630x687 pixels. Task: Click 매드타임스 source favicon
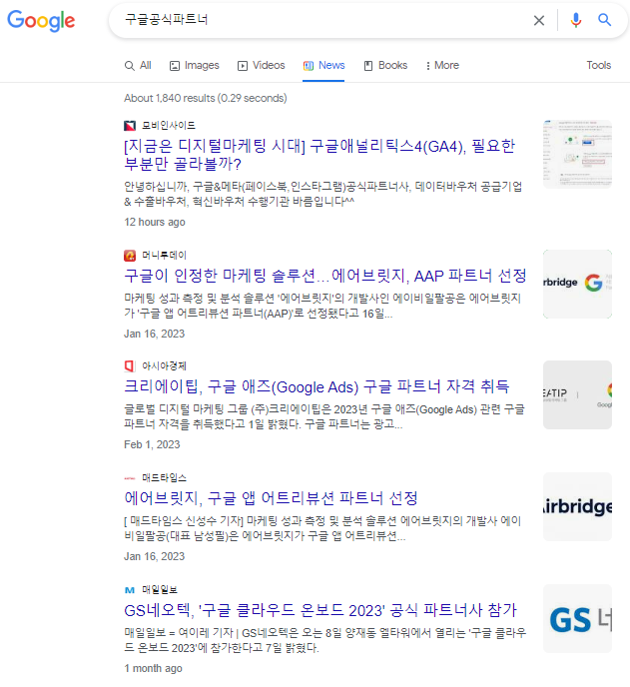coord(130,478)
